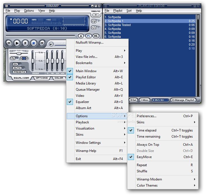Expand the Bookmarks submenu
207x195 pixels.
click(x=97, y=63)
